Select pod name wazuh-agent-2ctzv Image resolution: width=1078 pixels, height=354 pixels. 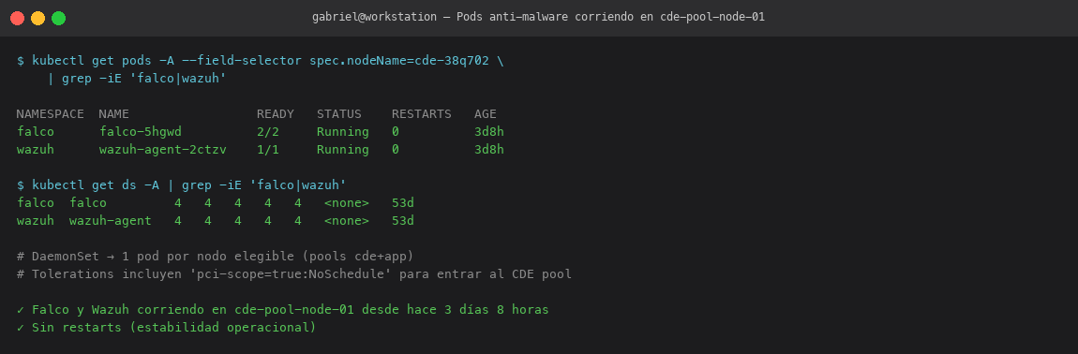click(x=162, y=150)
